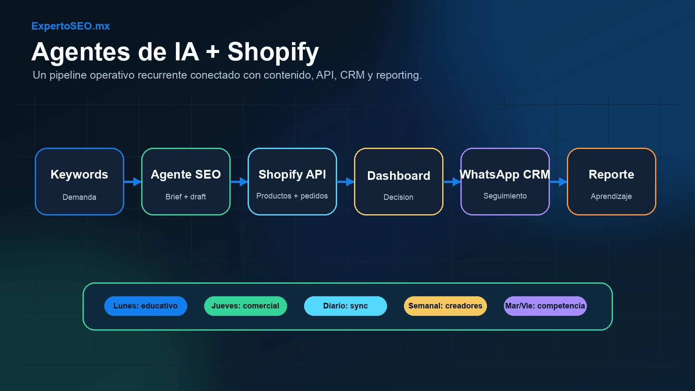This screenshot has height=391, width=695.
Task: Select the WhatsApp CRM pipeline card
Action: click(x=505, y=182)
